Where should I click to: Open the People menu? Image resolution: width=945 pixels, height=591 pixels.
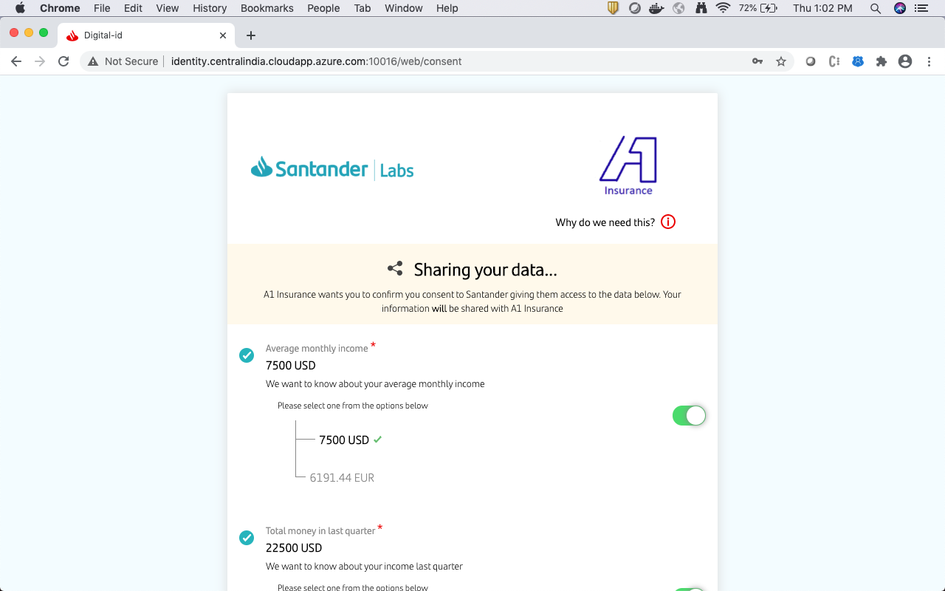pyautogui.click(x=323, y=8)
